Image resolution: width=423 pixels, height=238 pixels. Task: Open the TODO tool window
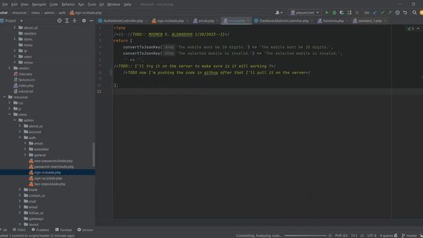coord(19,230)
